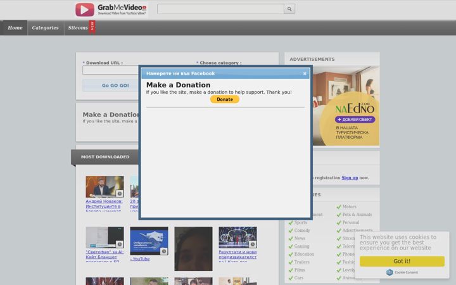Select the Motors category
The height and width of the screenshot is (285, 456).
[x=349, y=206]
